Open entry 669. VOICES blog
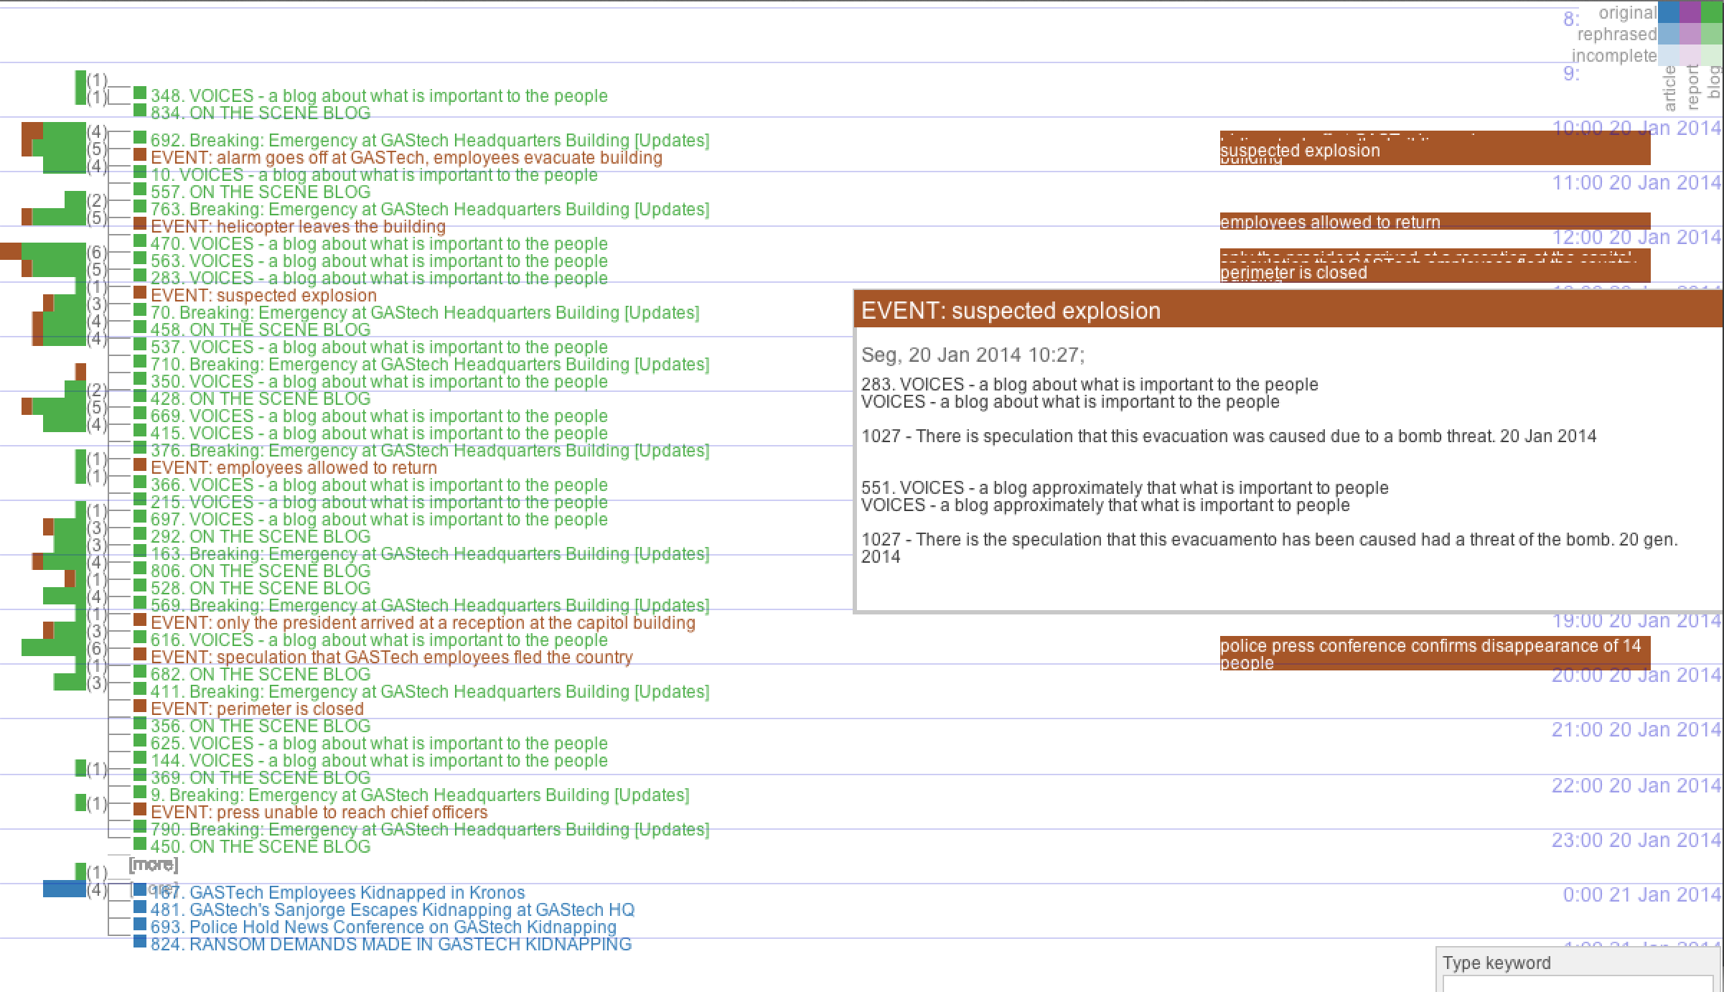 (379, 416)
